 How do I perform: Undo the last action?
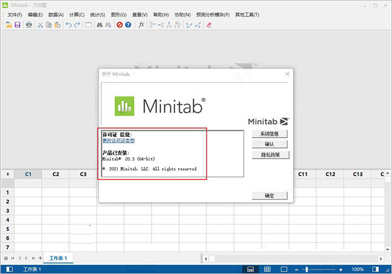click(x=69, y=25)
